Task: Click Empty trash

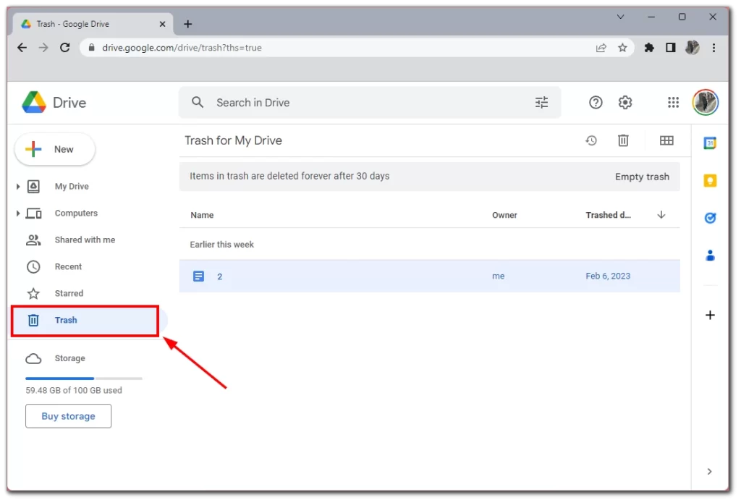Action: coord(642,177)
